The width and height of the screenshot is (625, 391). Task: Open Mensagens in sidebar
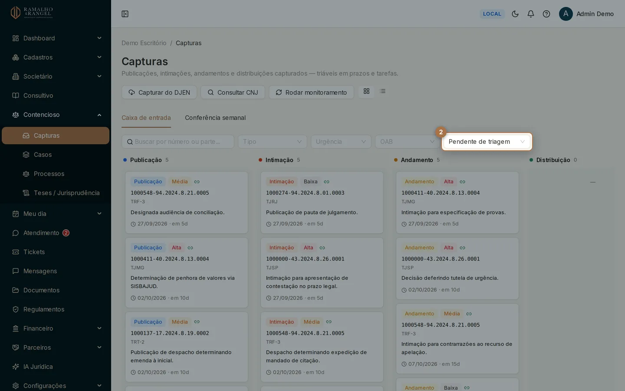56,271
